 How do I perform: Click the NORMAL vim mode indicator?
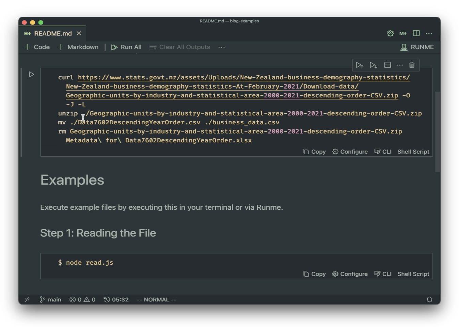click(157, 299)
